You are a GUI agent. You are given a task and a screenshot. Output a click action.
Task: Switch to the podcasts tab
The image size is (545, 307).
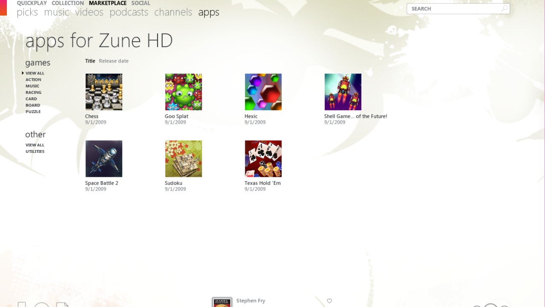pos(129,12)
